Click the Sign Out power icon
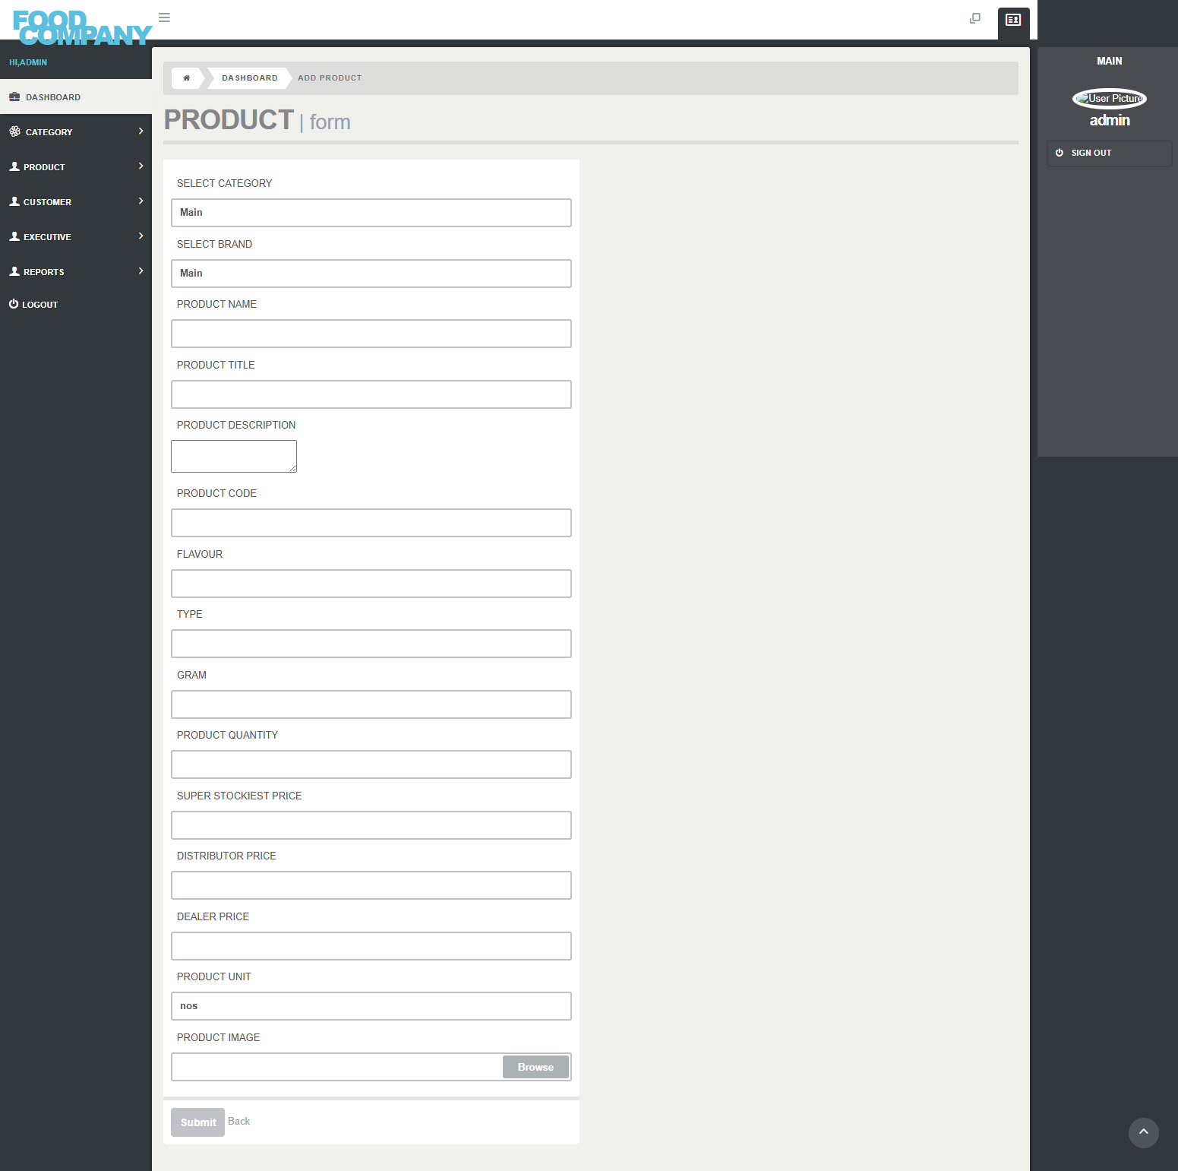 pyautogui.click(x=1060, y=153)
